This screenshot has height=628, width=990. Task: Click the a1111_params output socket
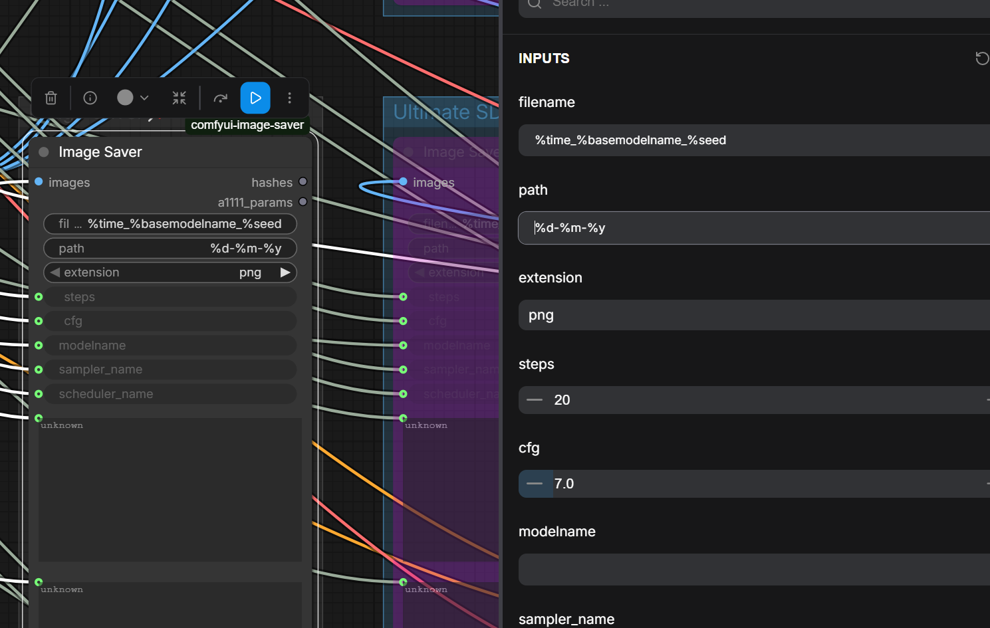(303, 201)
